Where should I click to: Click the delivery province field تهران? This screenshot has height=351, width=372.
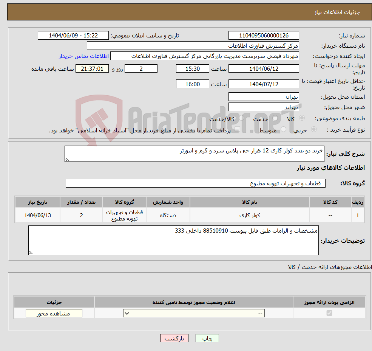(x=264, y=97)
